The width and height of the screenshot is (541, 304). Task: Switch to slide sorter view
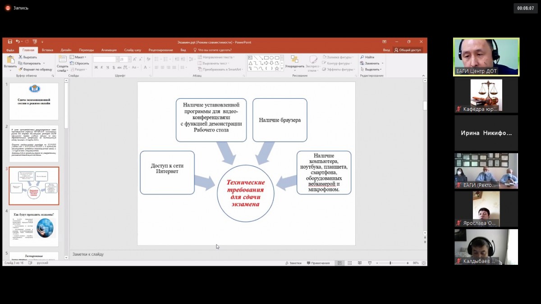(350, 263)
